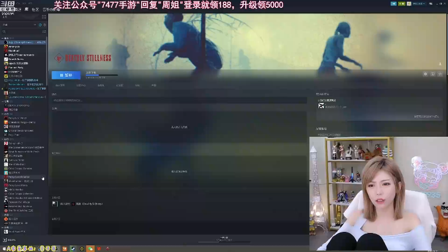Open game settings gear icon
The width and height of the screenshot is (448, 252).
pos(426,74)
